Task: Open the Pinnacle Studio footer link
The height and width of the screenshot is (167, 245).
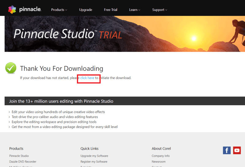Action: pos(19,156)
